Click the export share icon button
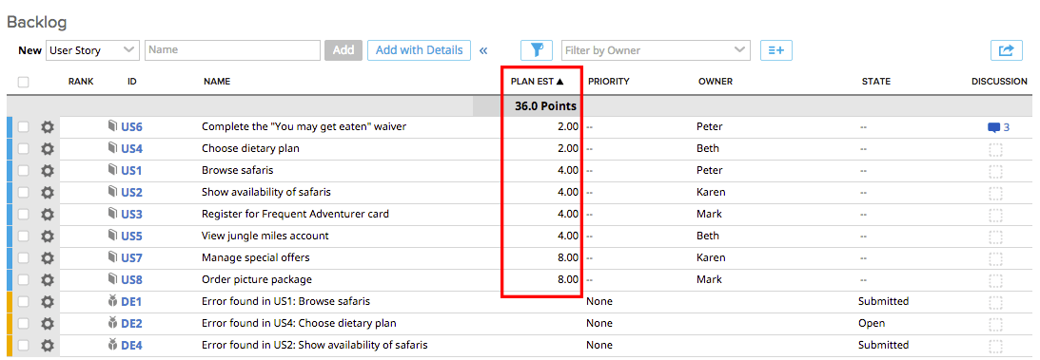 (1006, 50)
